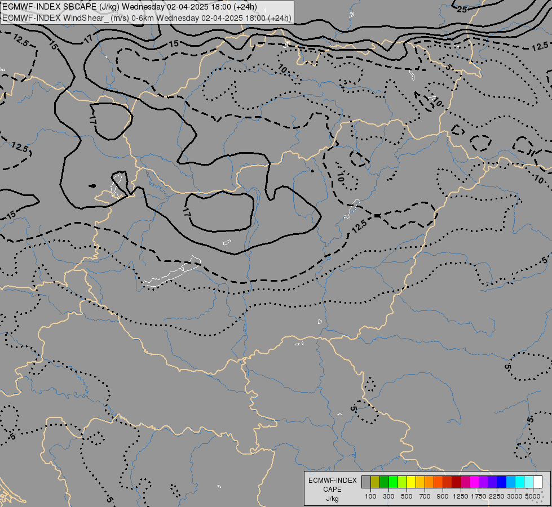The height and width of the screenshot is (507, 552).
Task: Click the white swatch ending the legend
Action: 537,482
